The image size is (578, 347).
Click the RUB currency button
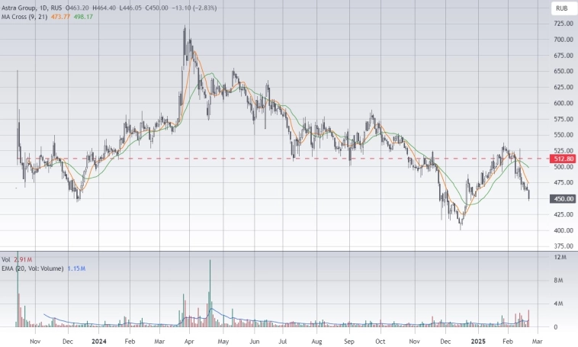point(561,8)
